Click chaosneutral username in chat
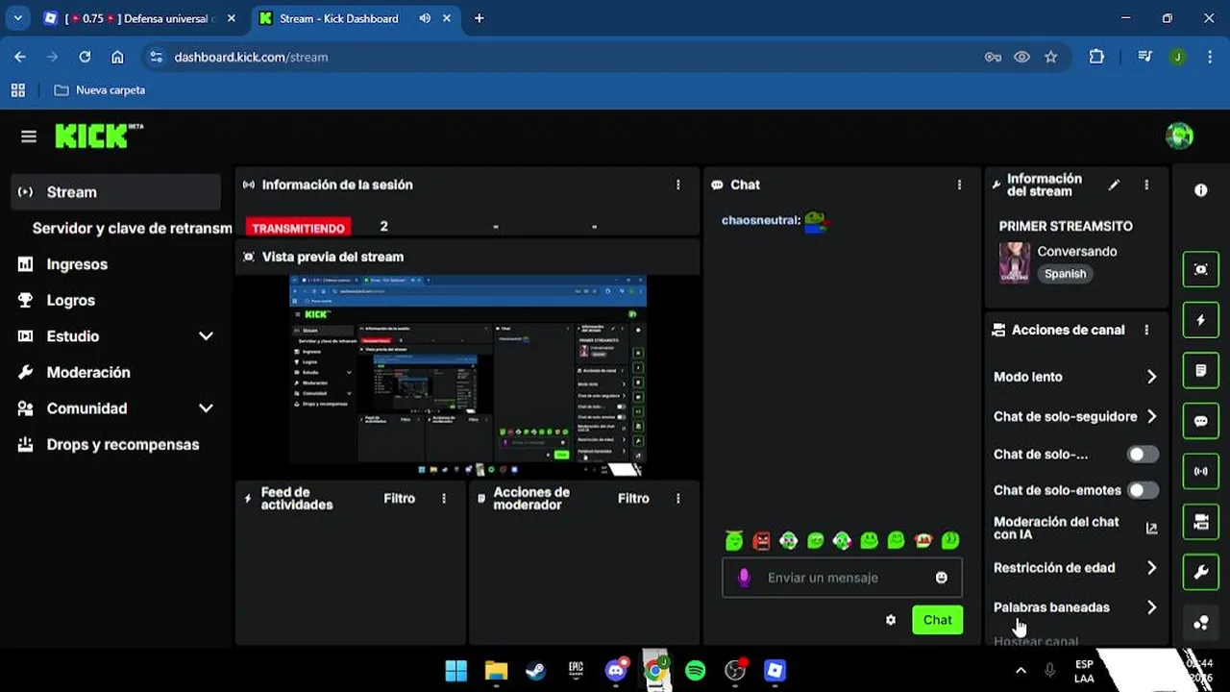The image size is (1230, 692). pos(760,220)
